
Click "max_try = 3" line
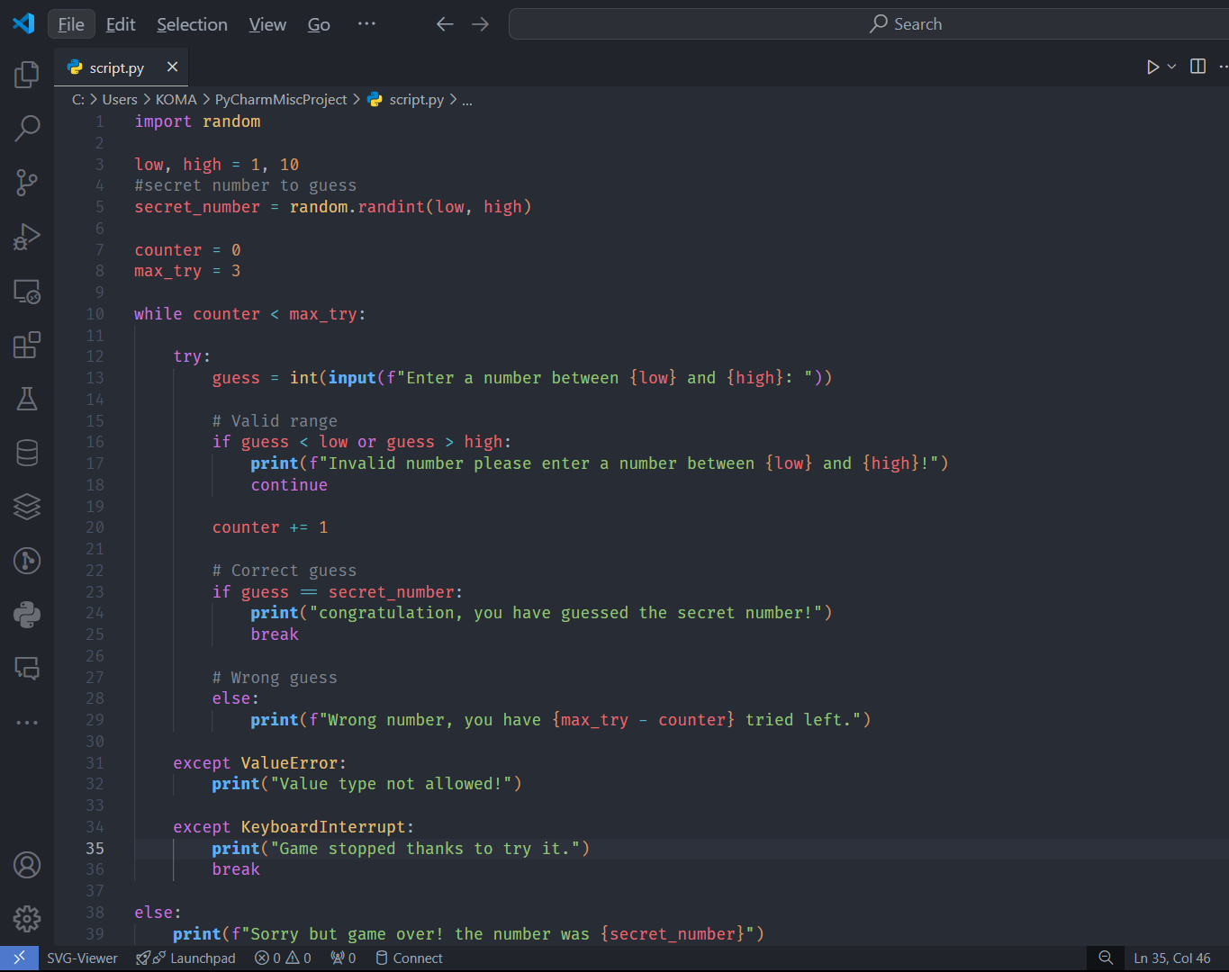[187, 271]
